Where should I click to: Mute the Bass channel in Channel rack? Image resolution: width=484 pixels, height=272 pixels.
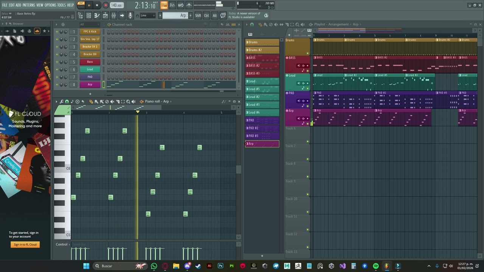pos(57,62)
